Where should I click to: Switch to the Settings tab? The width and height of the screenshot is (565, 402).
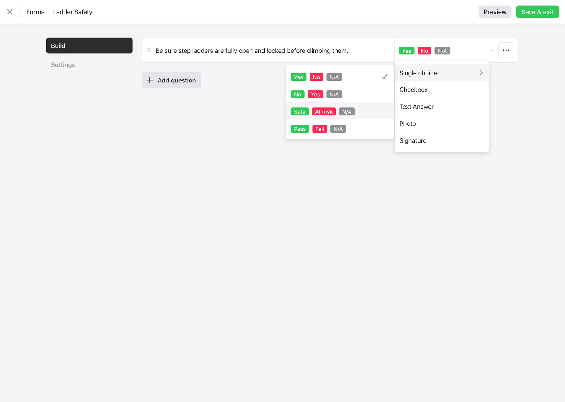63,64
